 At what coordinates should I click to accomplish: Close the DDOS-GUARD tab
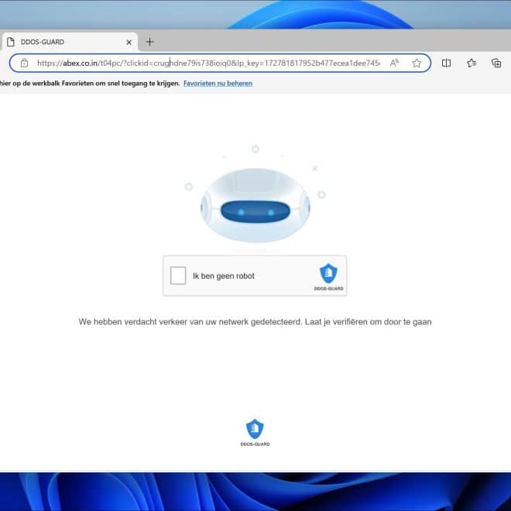click(x=129, y=42)
